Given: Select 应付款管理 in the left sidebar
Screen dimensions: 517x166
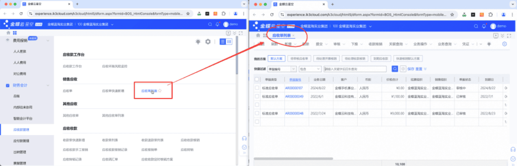Looking at the screenshot, I should 21,141.
